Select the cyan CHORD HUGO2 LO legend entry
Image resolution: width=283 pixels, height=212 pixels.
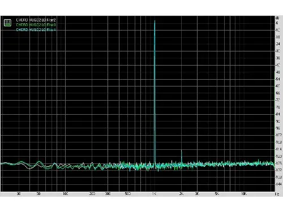click(36, 30)
